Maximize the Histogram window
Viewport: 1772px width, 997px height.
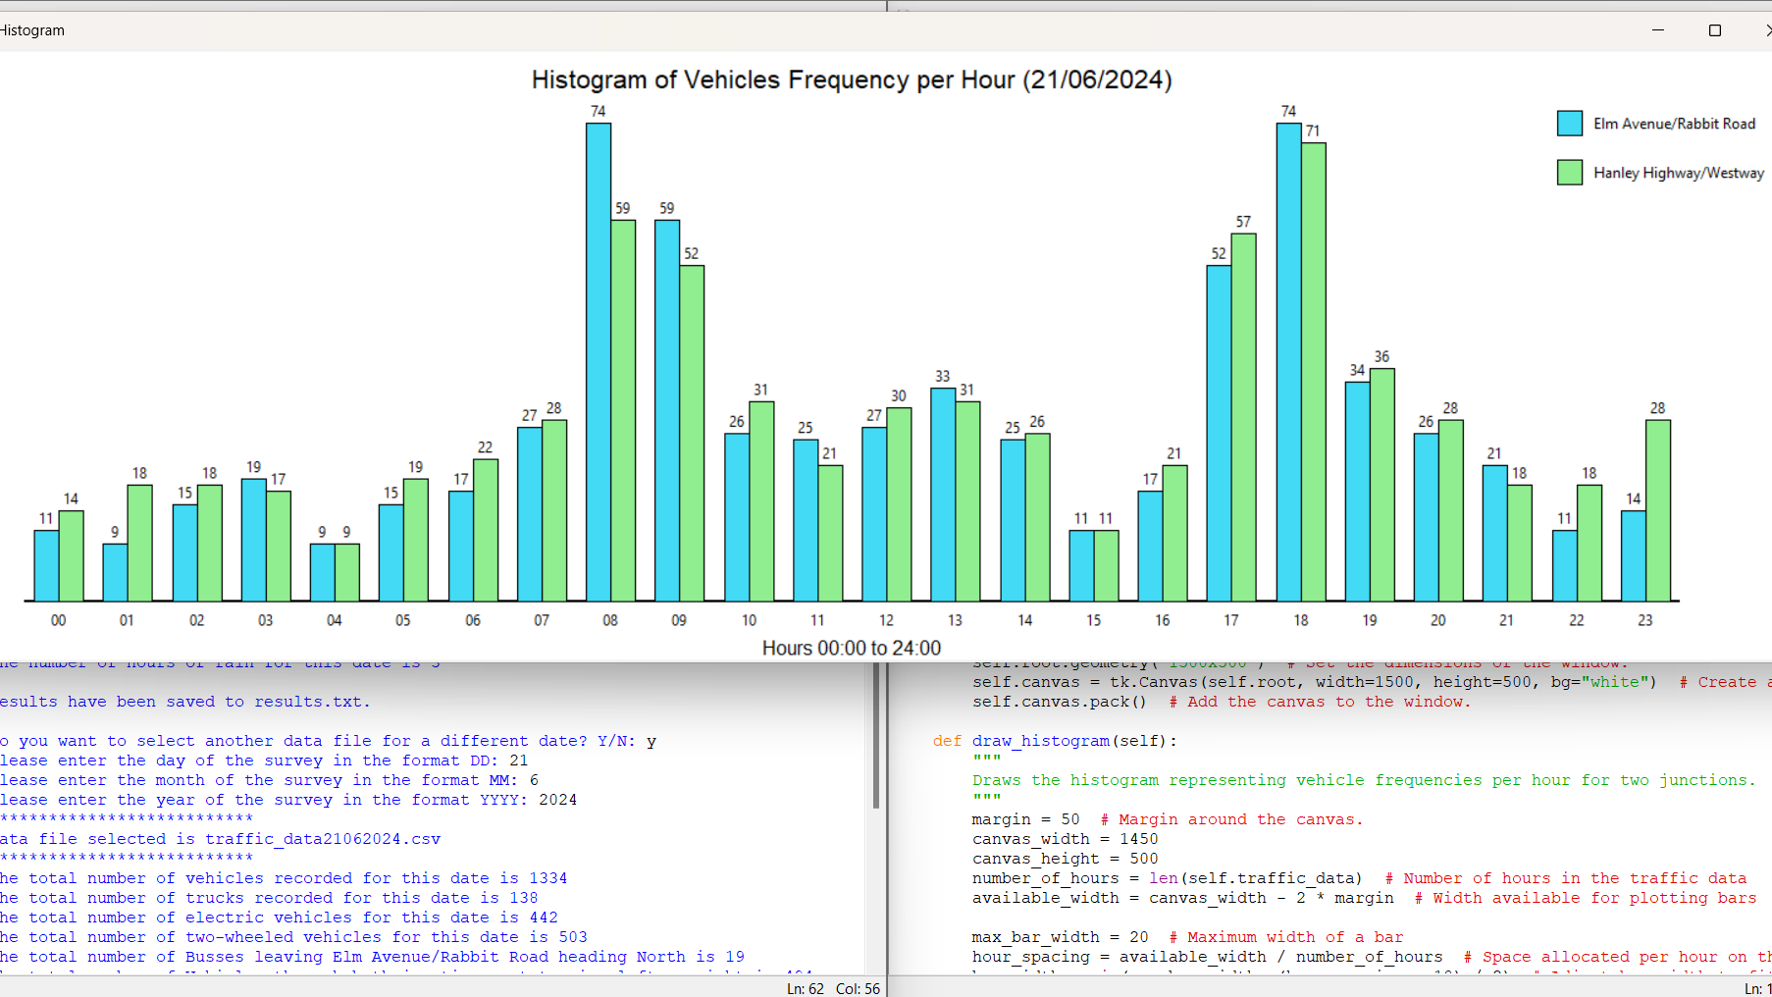(x=1715, y=30)
